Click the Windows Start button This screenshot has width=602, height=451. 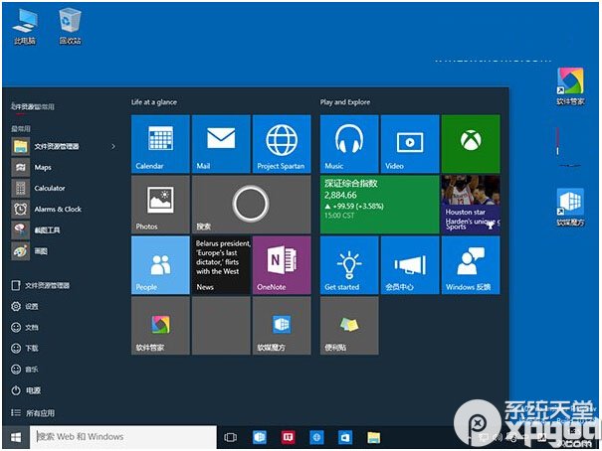(x=15, y=436)
